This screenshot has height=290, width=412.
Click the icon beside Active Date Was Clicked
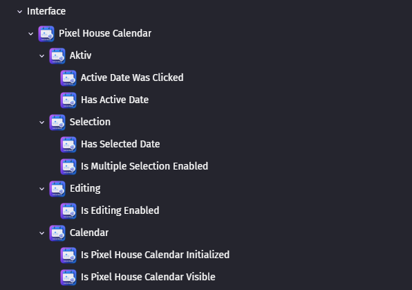click(68, 78)
